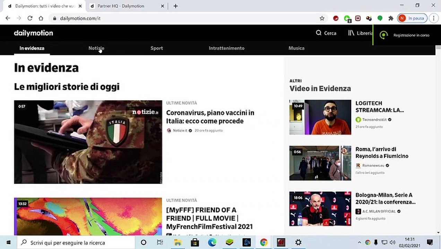Open Cortana circle in taskbar
Viewport: 441px width, 249px height.
(144, 242)
